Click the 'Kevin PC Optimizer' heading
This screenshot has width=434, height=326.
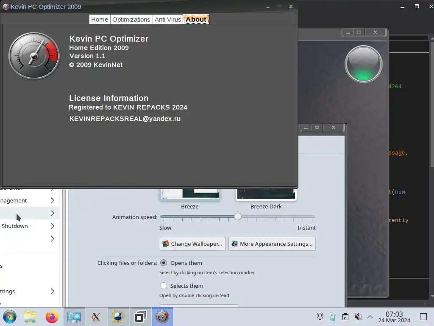pyautogui.click(x=109, y=39)
